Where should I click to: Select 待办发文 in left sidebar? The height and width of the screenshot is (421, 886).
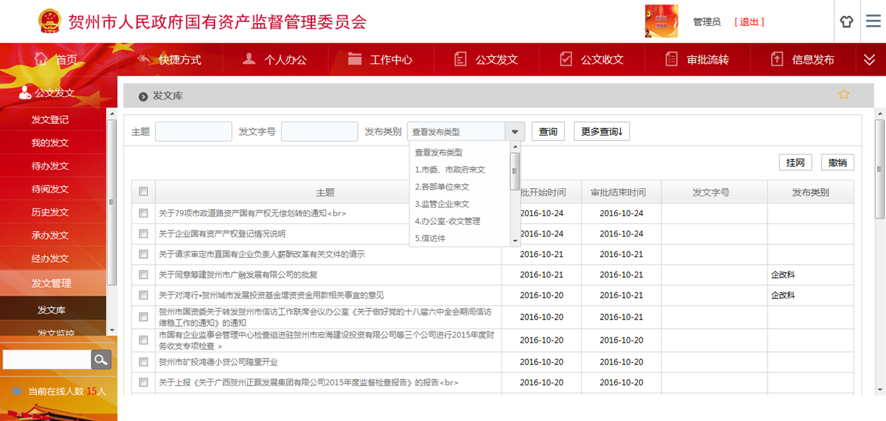click(x=50, y=166)
